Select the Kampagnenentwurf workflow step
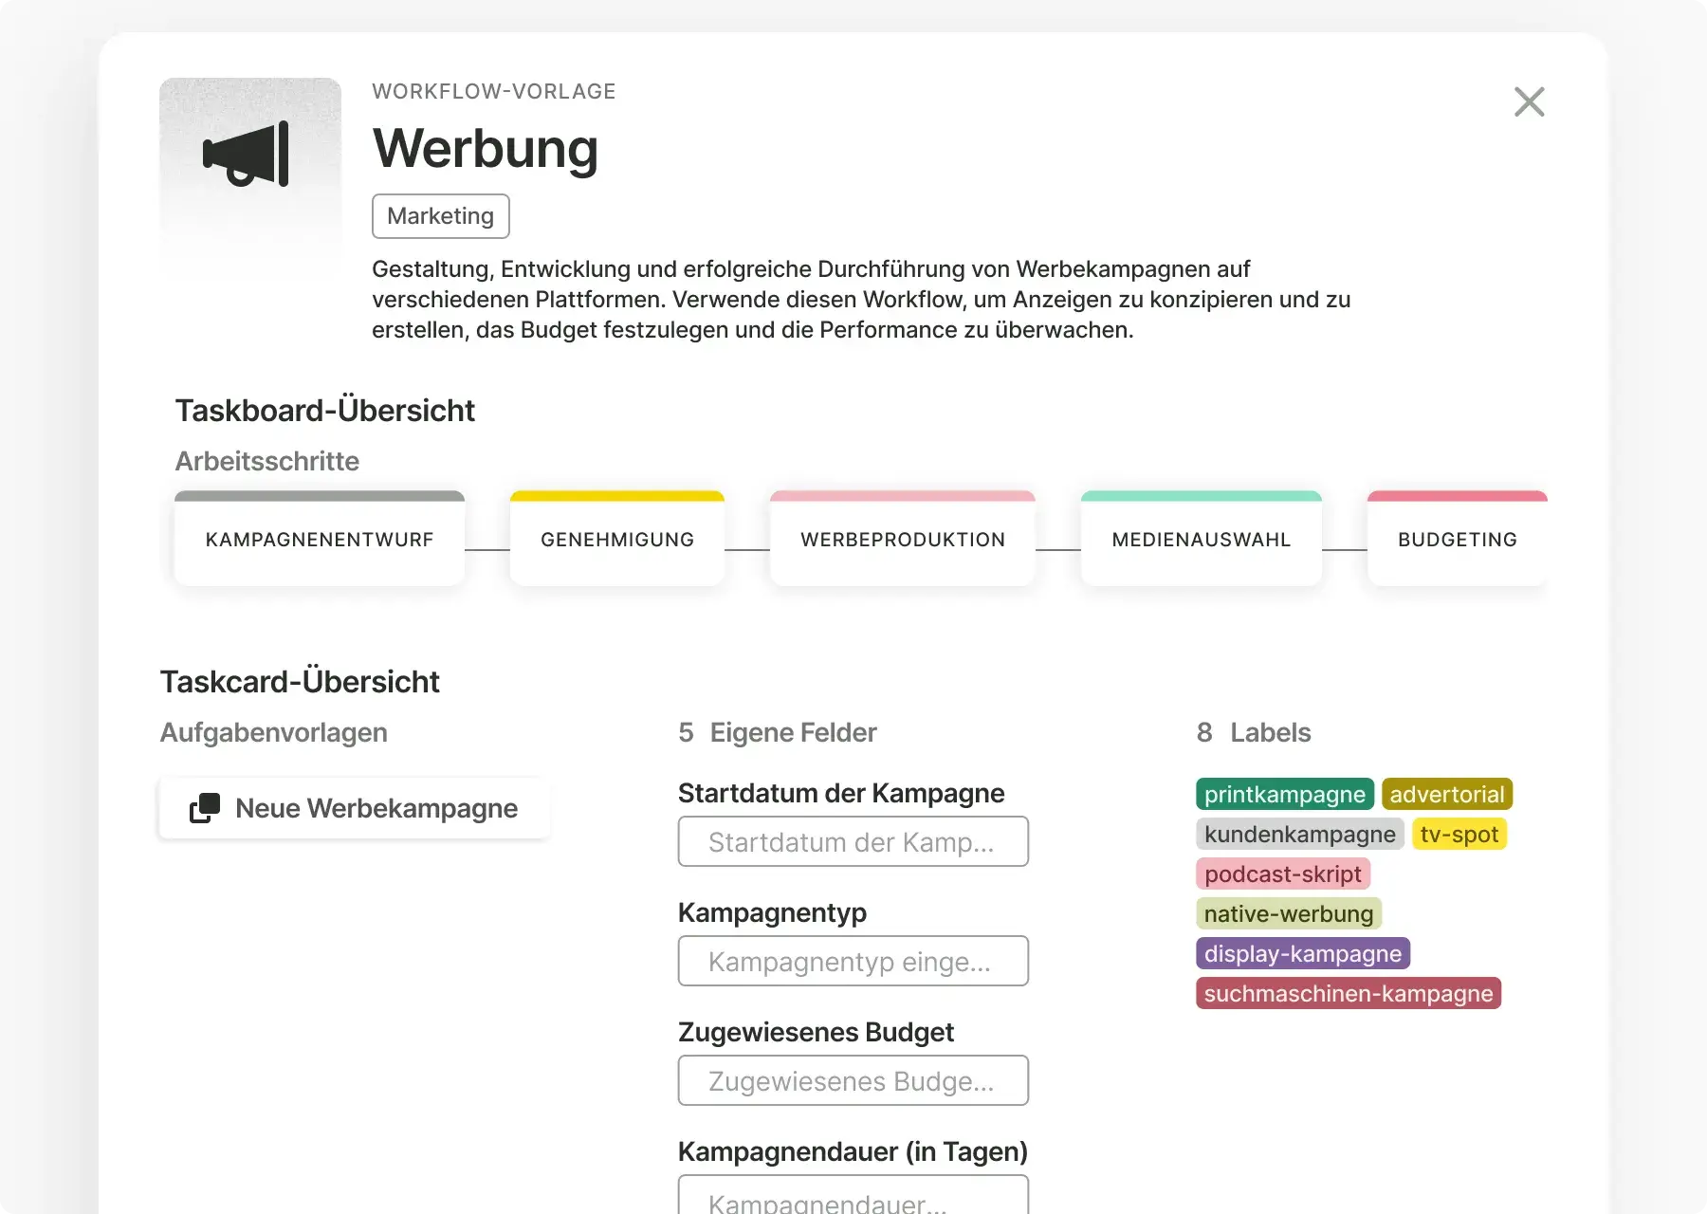 pyautogui.click(x=320, y=540)
